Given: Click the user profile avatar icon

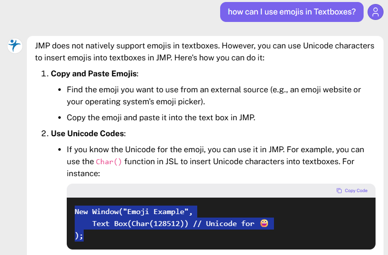Looking at the screenshot, I should click(x=375, y=12).
